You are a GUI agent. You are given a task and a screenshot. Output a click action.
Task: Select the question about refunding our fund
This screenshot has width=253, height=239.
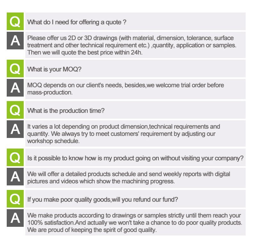tap(103, 199)
